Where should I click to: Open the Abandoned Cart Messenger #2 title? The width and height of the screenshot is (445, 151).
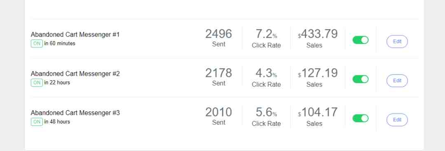75,74
